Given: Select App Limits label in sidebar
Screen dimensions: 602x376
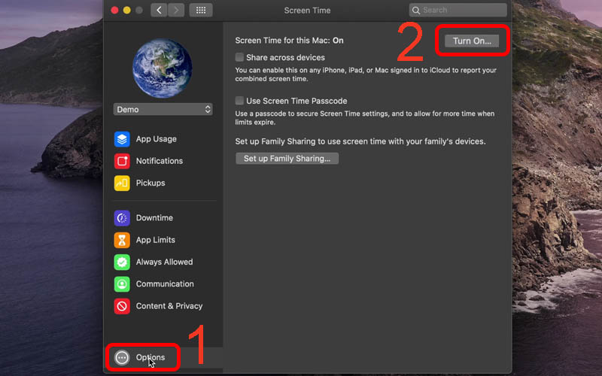Looking at the screenshot, I should 156,240.
